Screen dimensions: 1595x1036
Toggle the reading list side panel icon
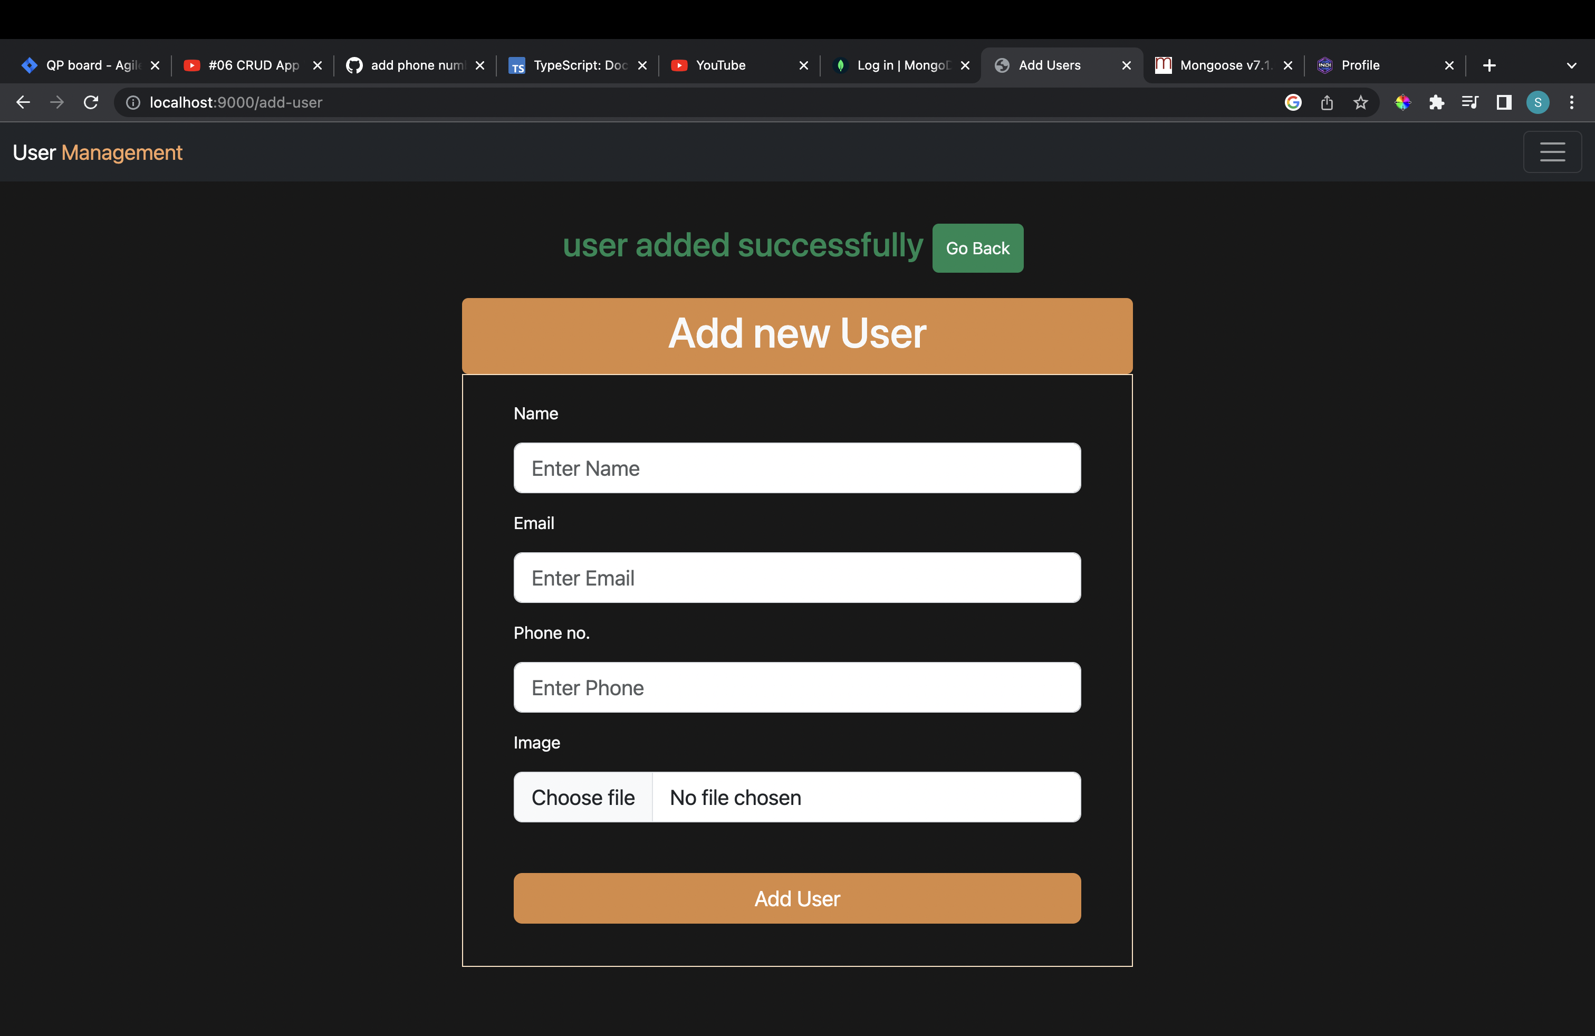coord(1504,102)
